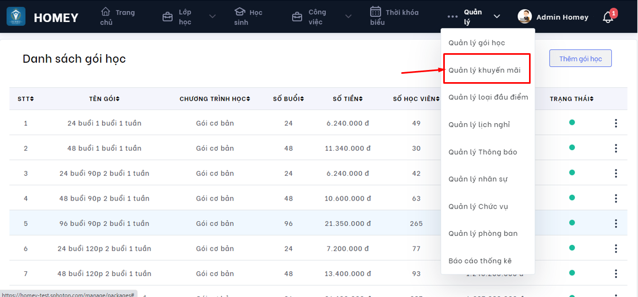Click the Thêm gói học button

580,58
